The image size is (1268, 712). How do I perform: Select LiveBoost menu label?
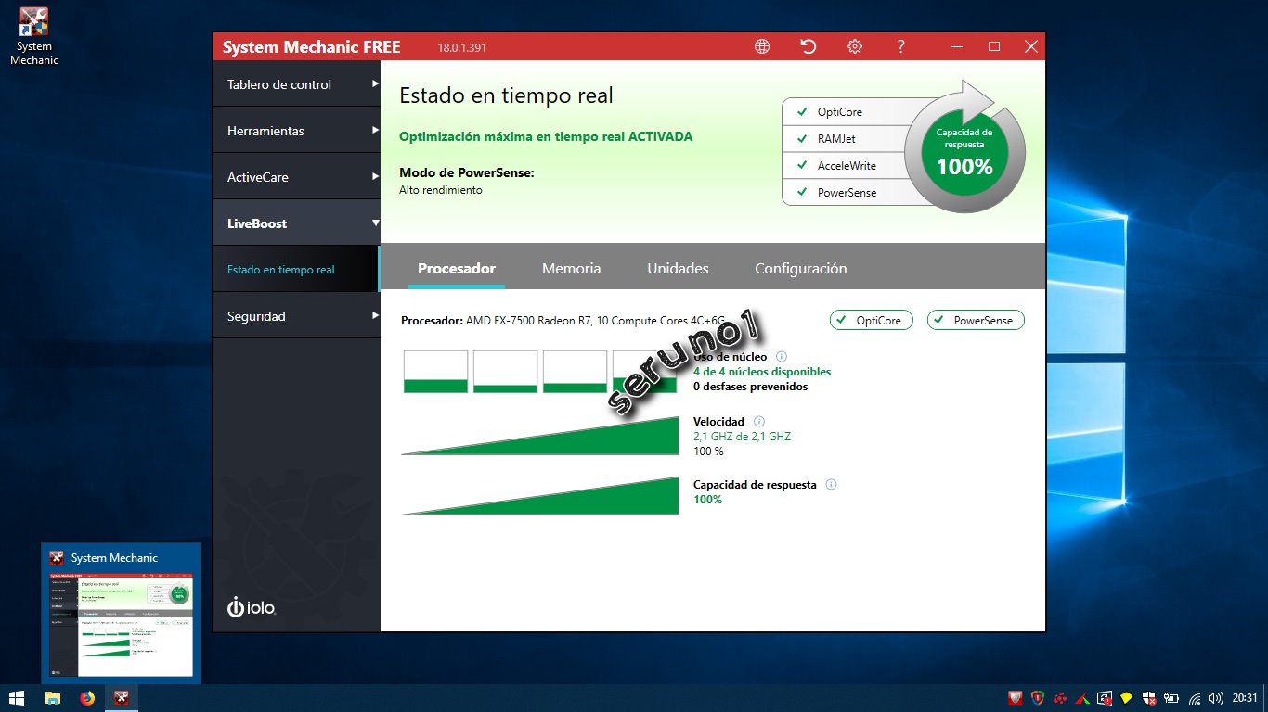(257, 223)
